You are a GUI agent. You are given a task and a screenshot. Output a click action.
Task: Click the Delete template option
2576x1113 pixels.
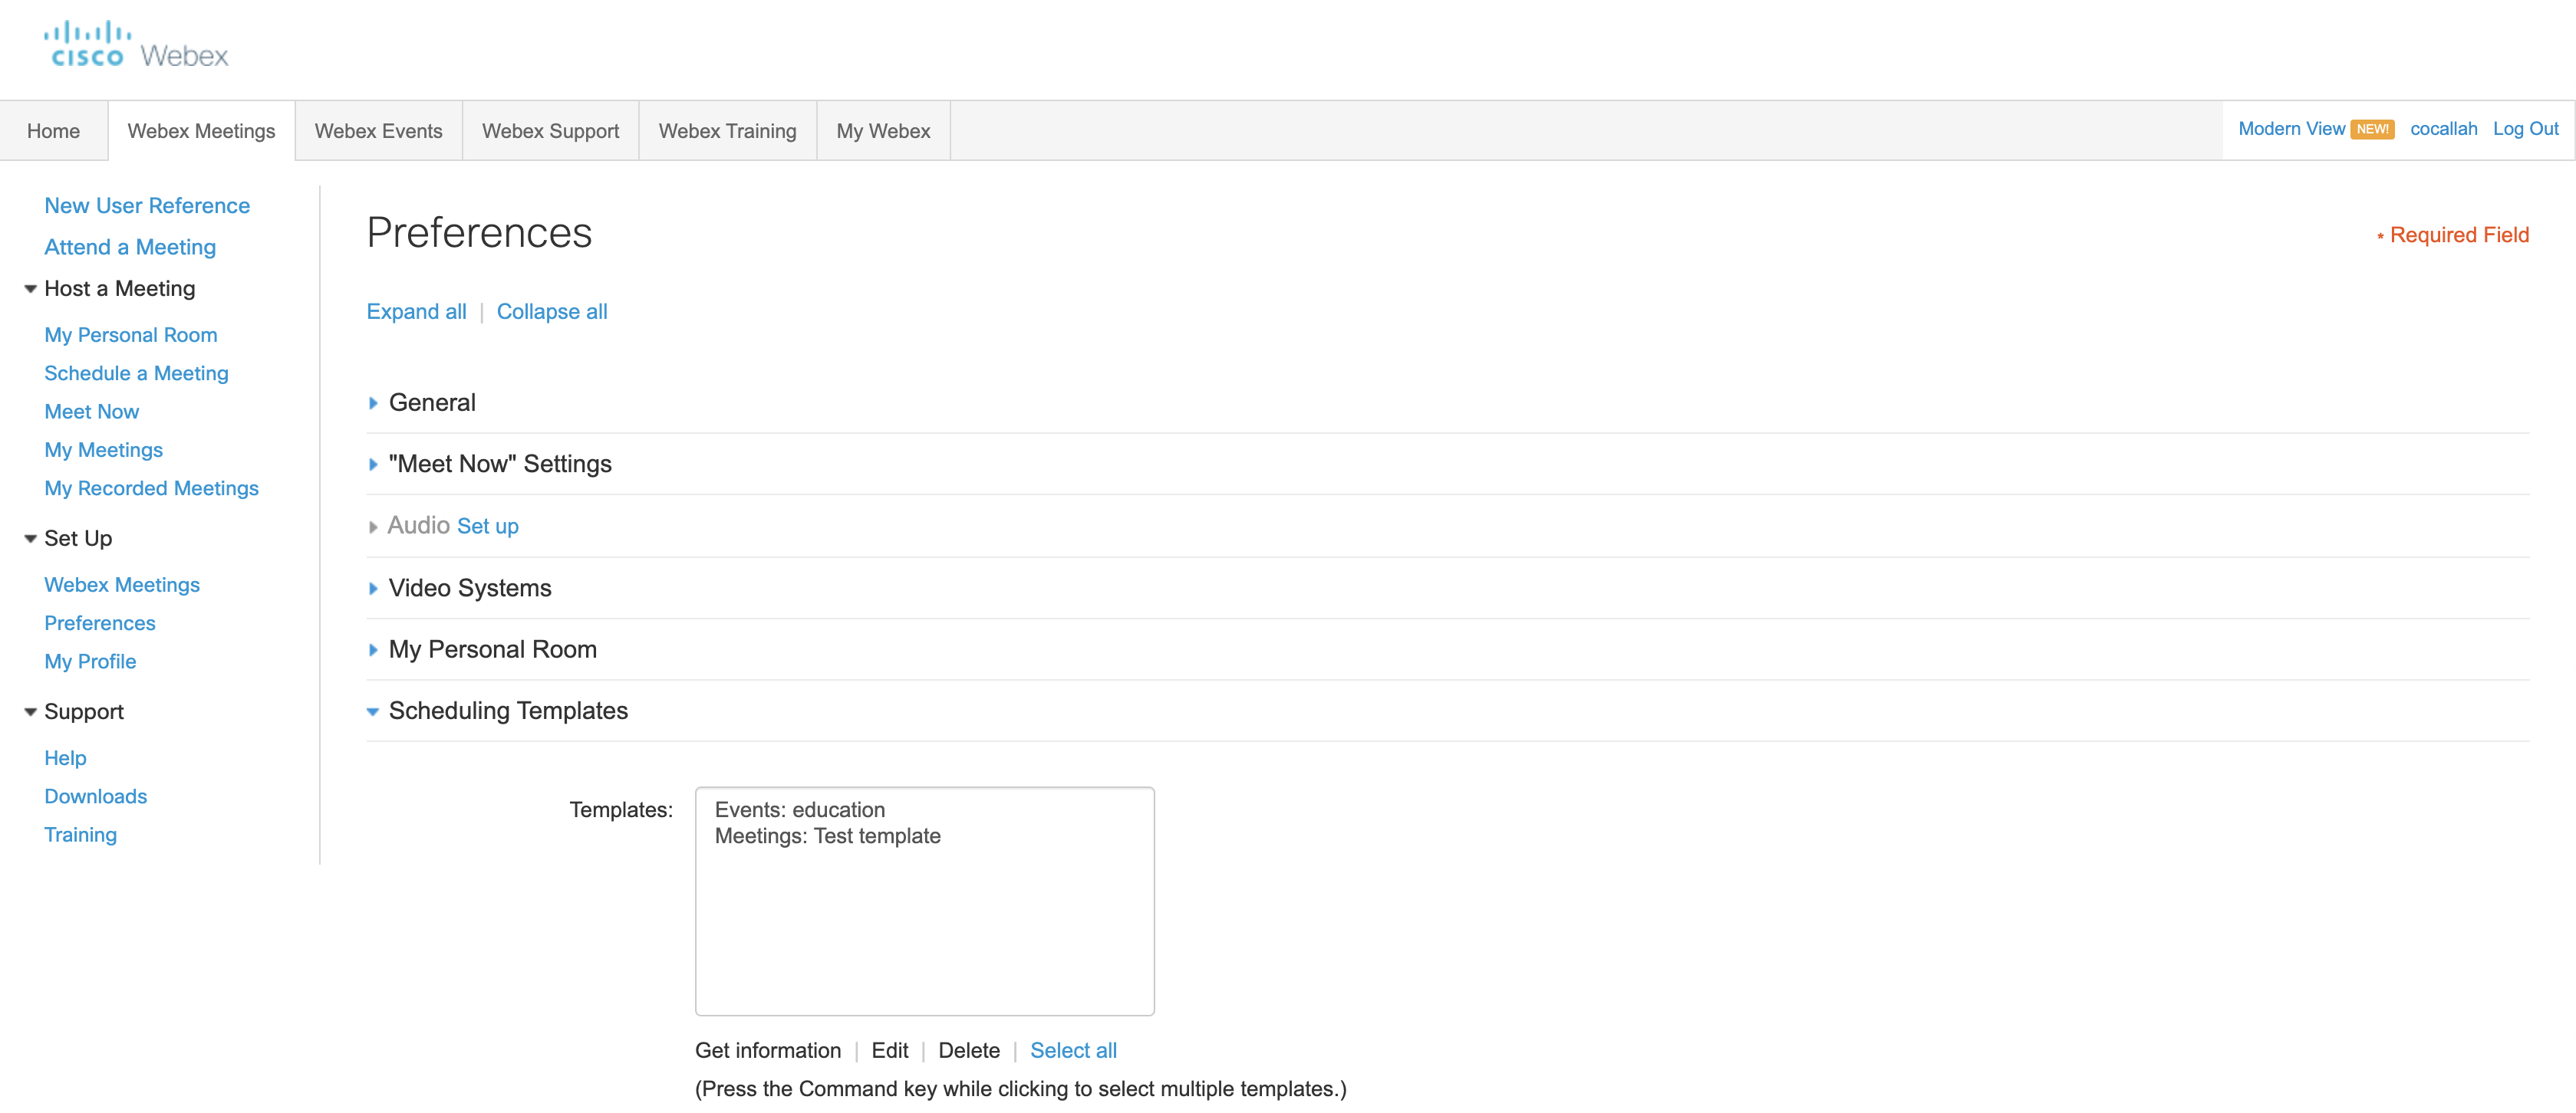tap(969, 1050)
